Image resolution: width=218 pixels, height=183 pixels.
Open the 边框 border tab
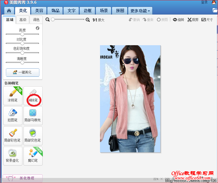(87, 11)
